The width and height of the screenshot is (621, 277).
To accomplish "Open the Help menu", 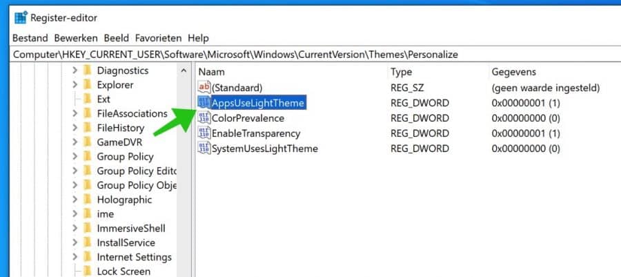I will pyautogui.click(x=198, y=38).
